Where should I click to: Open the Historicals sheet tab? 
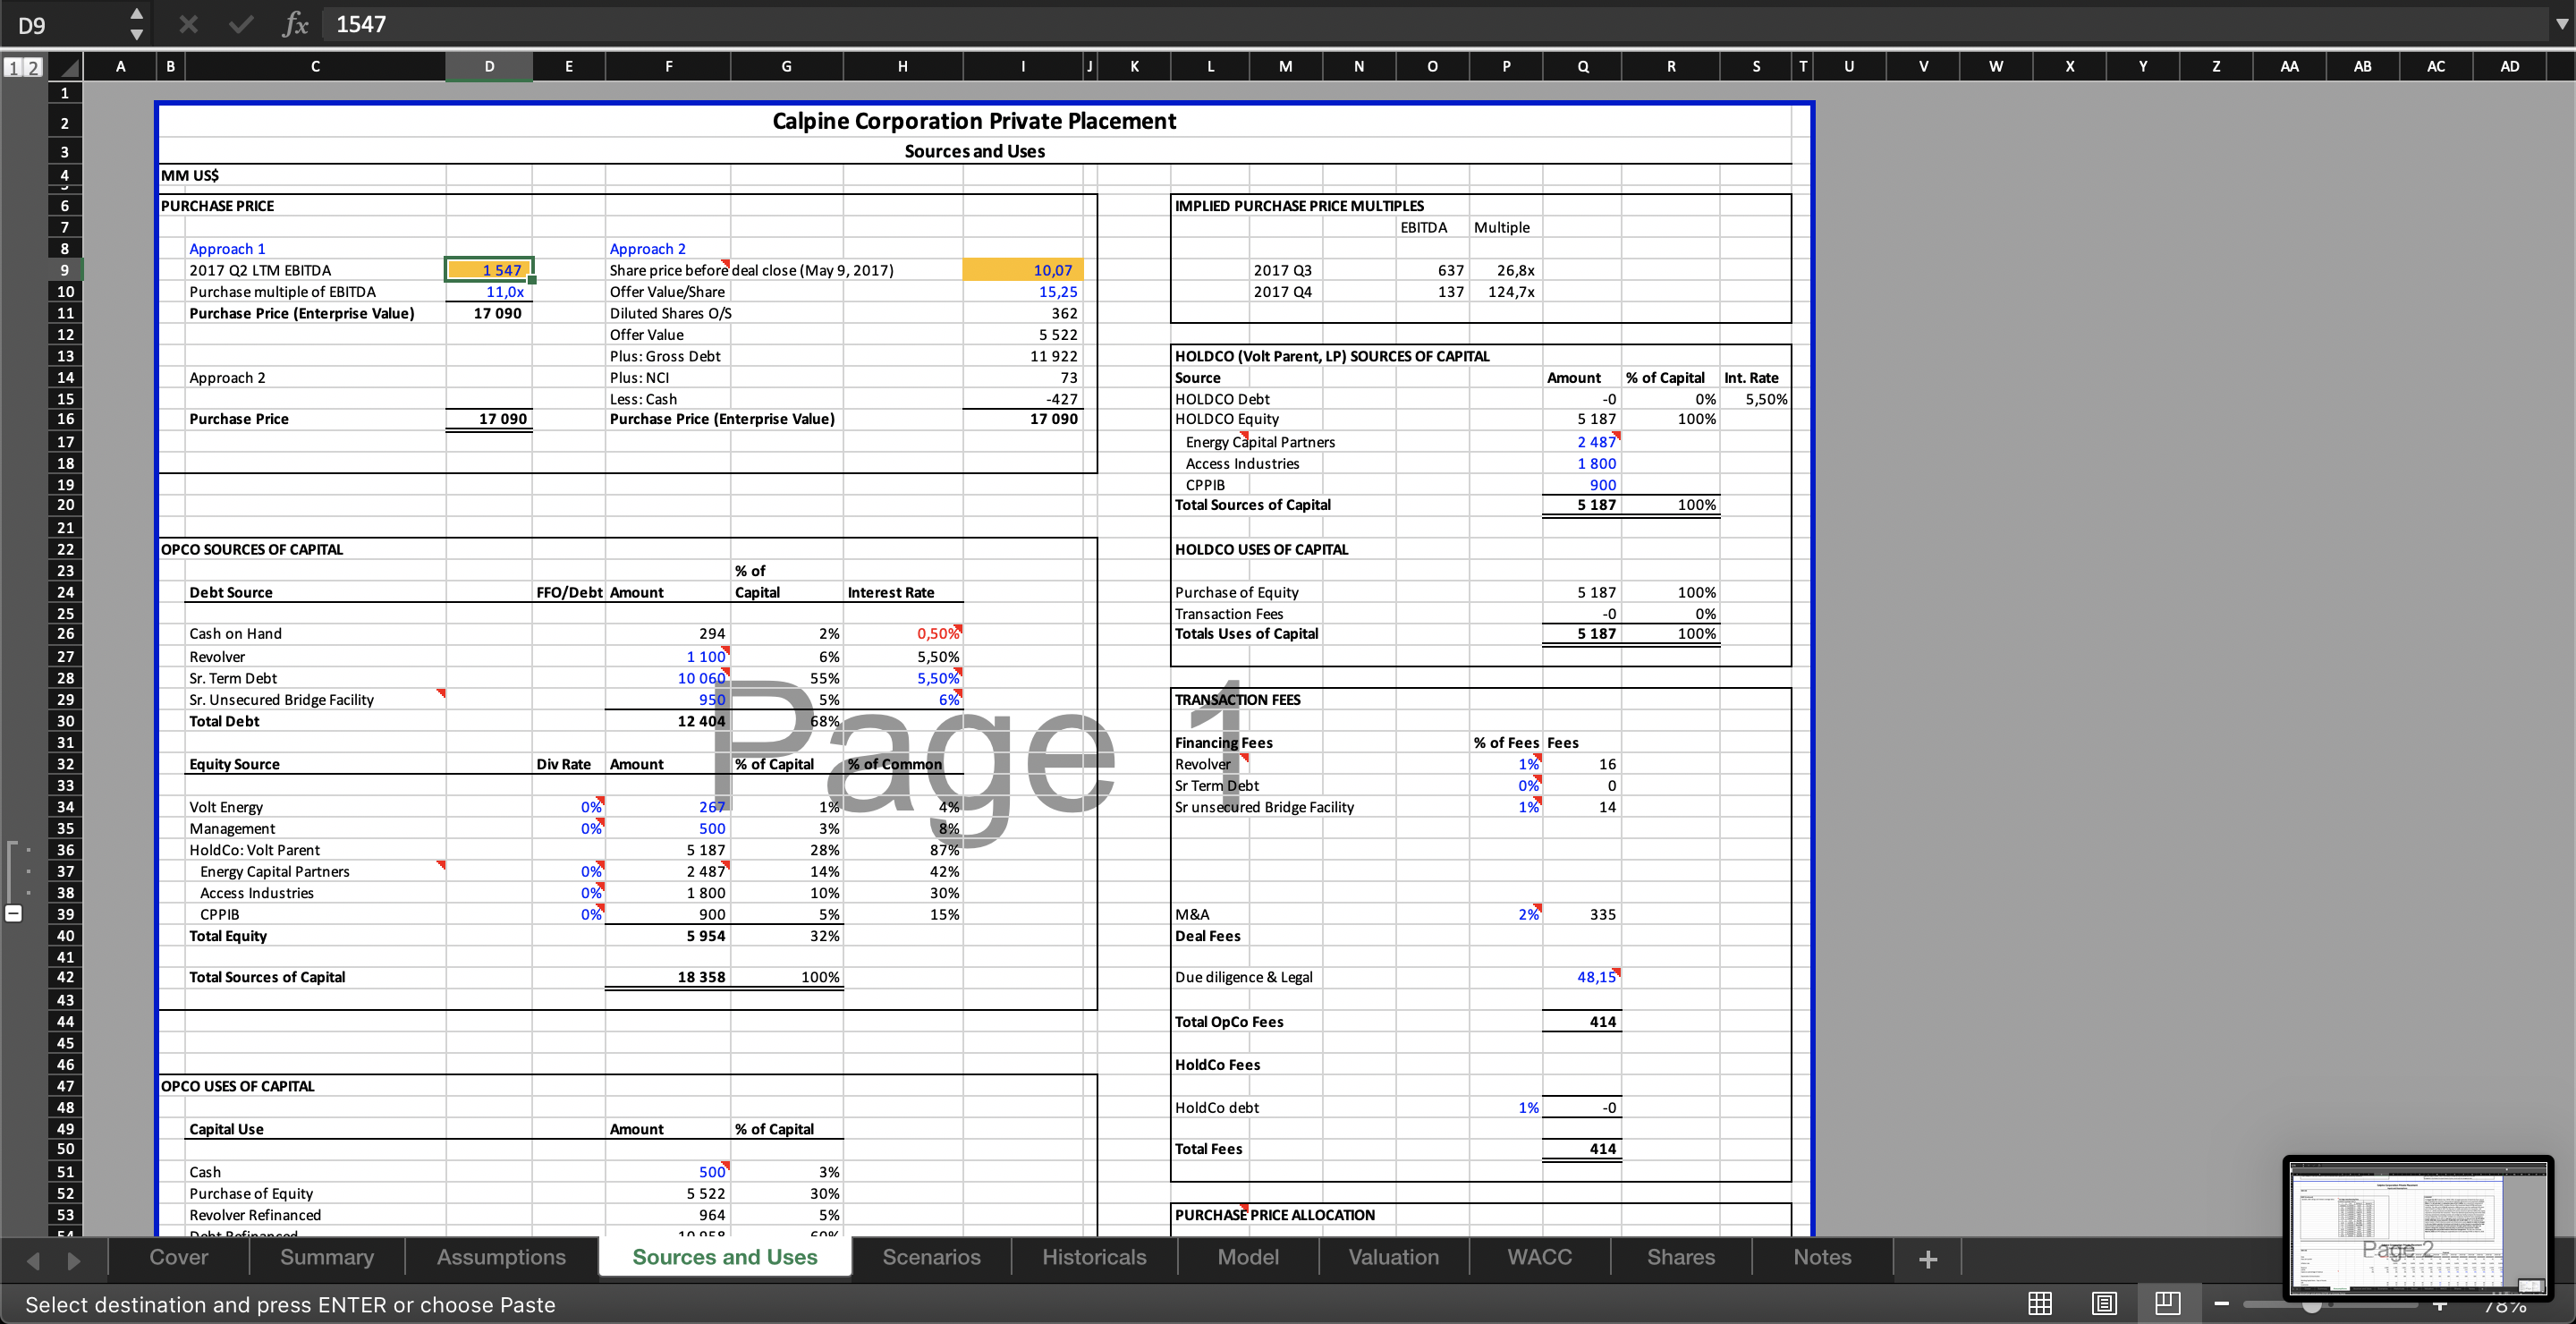coord(1094,1257)
